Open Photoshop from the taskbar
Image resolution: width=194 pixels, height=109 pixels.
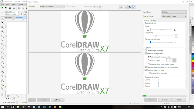click(45, 107)
